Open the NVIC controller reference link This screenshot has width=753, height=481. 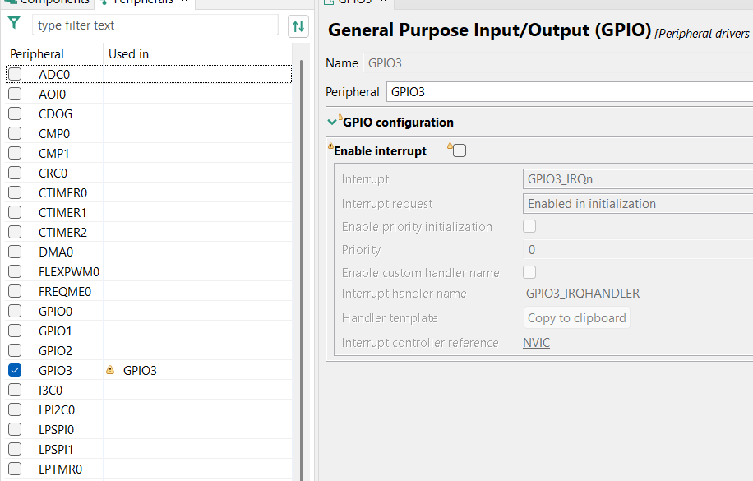536,343
